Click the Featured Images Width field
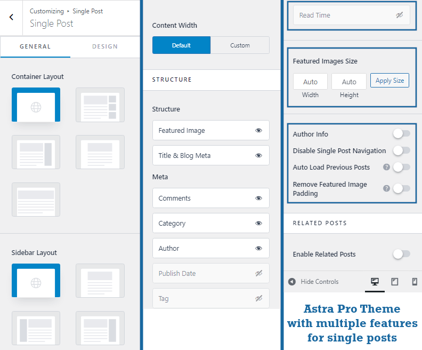 click(x=310, y=82)
